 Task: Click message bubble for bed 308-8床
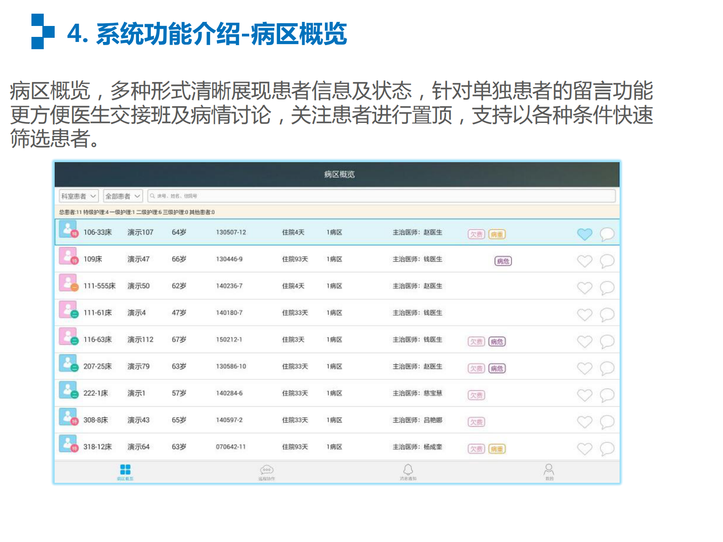coord(607,422)
